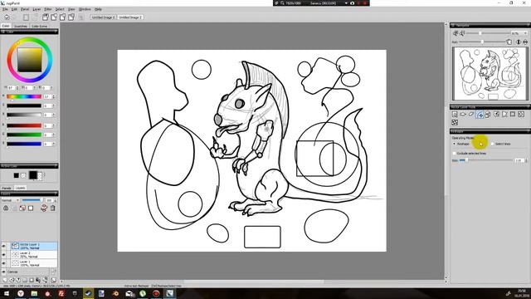Click the hue rainbow slider bar
Viewport: 531px width, 299px height.
pyautogui.click(x=24, y=96)
